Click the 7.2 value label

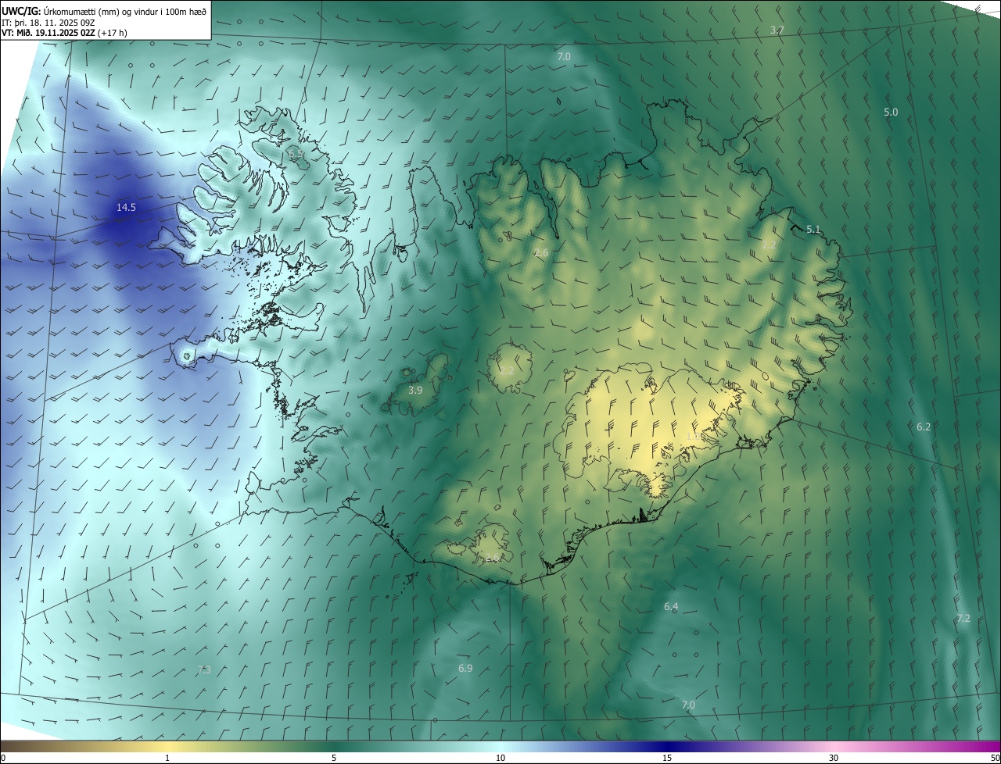(963, 618)
